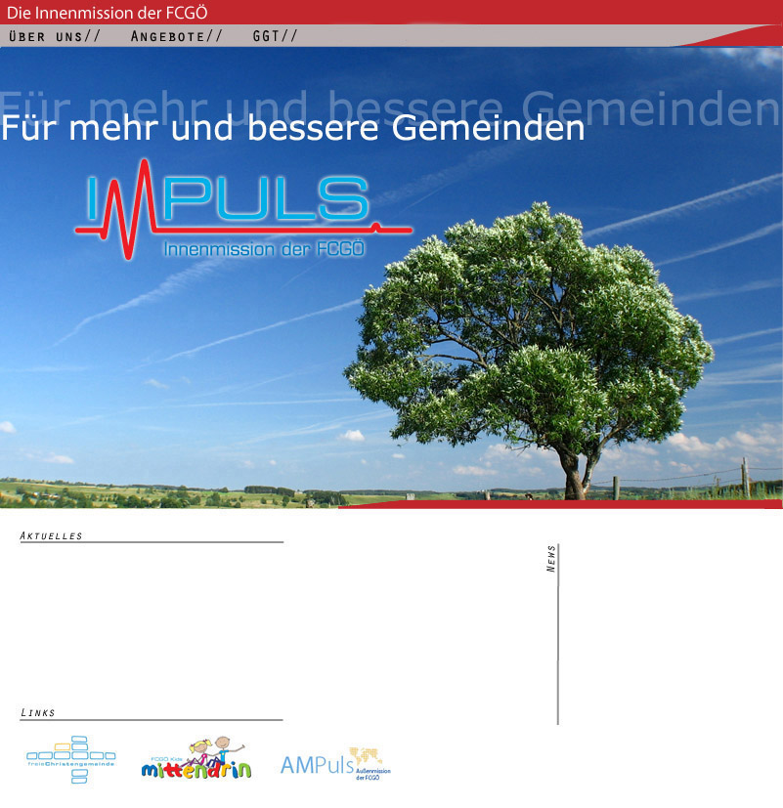Viewport: 783px width, 808px height.
Task: Click the white headline Für mehr und bessere Gemeinden
Action: [x=293, y=128]
